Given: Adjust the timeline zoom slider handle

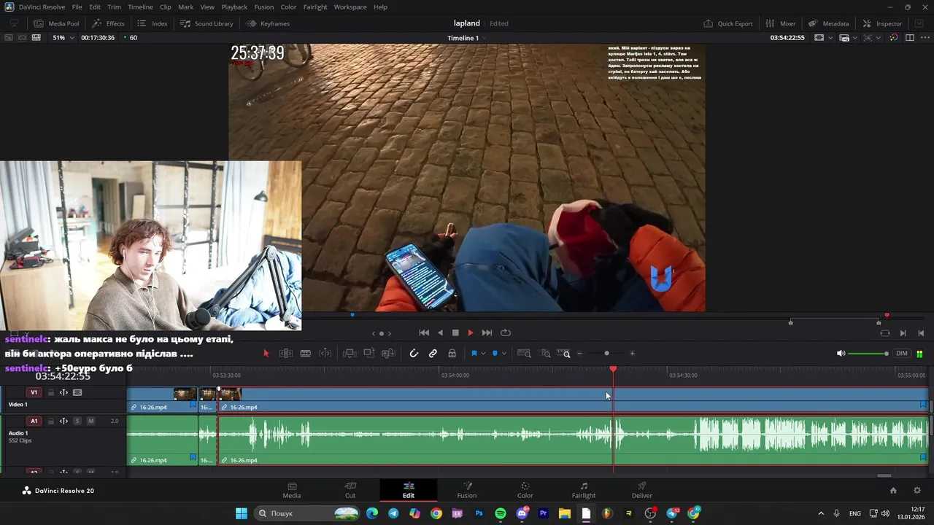Looking at the screenshot, I should point(606,354).
